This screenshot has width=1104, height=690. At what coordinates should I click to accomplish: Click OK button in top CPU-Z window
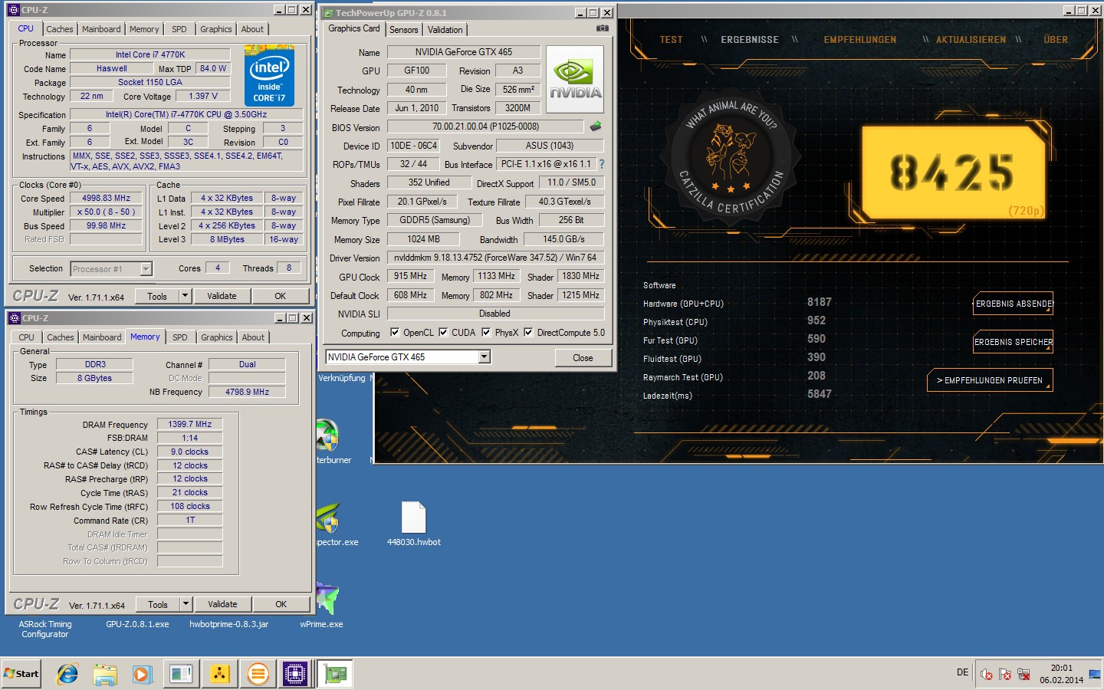point(281,296)
